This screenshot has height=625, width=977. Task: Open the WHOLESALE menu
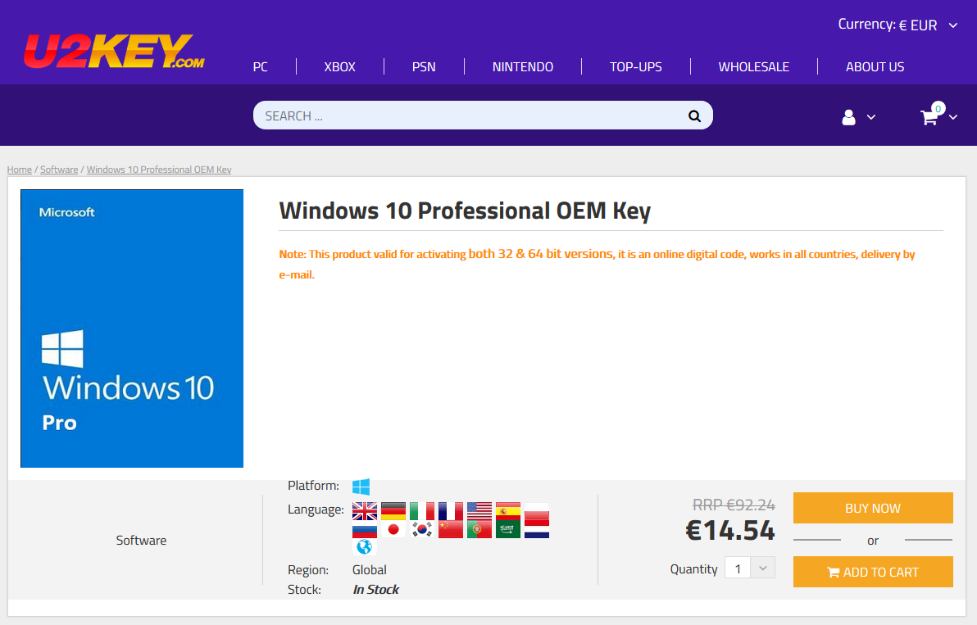point(754,66)
